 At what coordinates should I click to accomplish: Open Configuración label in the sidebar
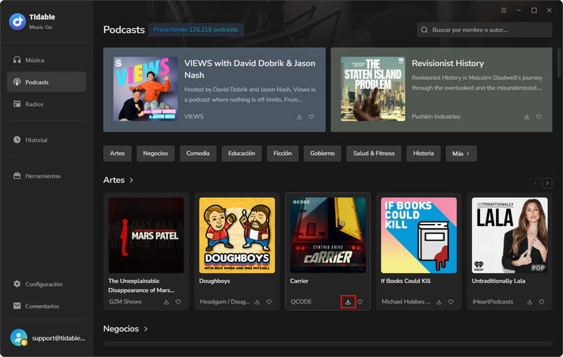click(x=44, y=284)
